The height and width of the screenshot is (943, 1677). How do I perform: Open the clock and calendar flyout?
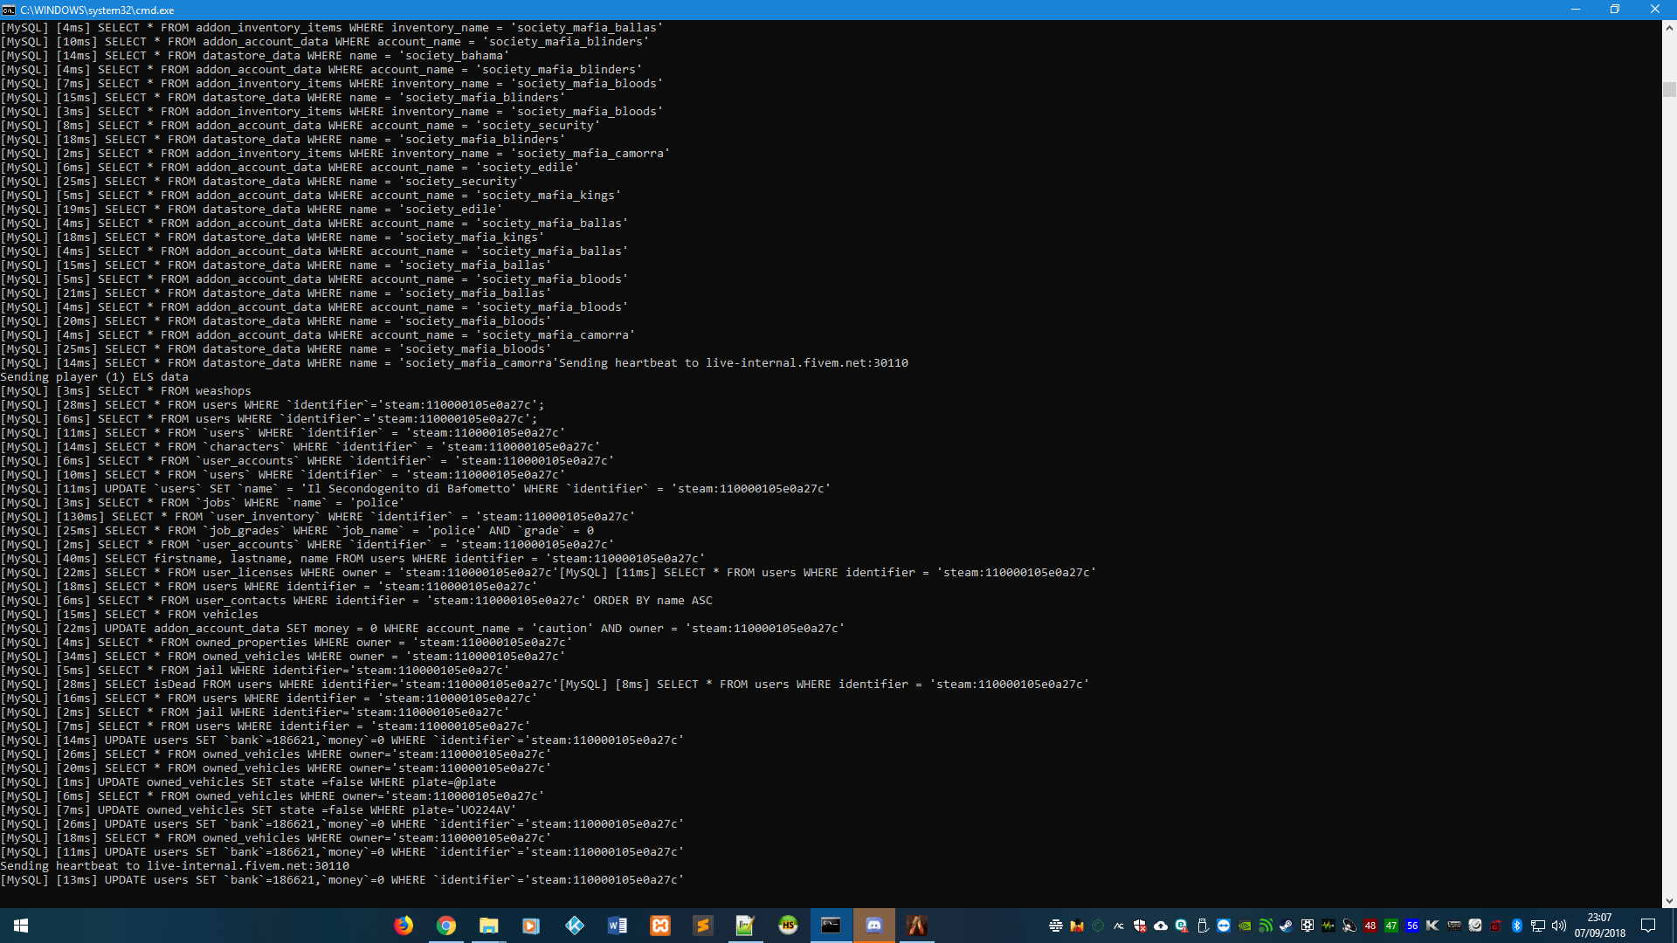[1600, 926]
